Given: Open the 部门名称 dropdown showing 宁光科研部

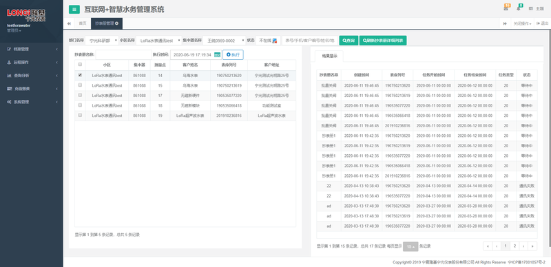Looking at the screenshot, I should (x=102, y=41).
